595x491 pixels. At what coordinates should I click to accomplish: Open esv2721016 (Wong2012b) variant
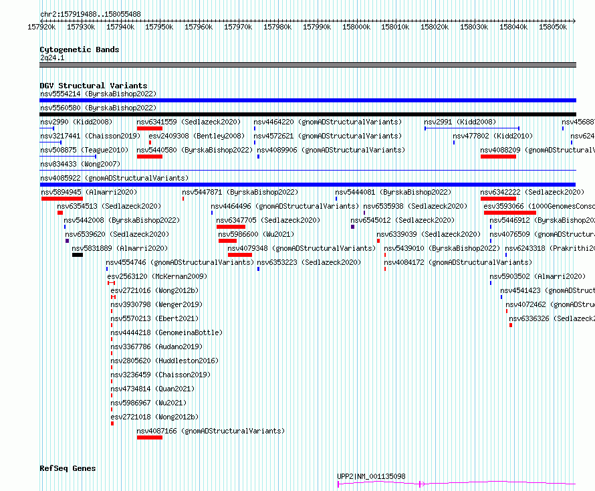[154, 290]
